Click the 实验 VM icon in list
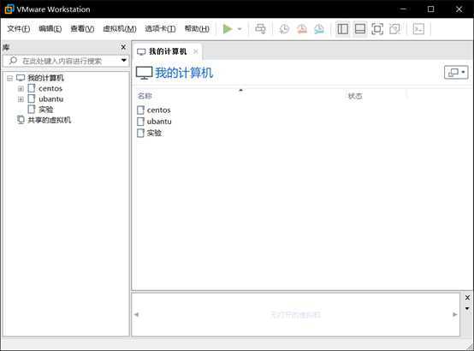 click(140, 133)
